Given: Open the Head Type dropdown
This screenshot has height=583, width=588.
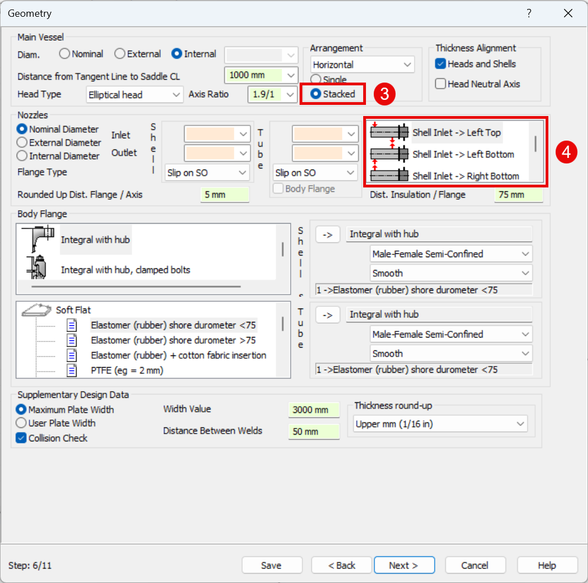Looking at the screenshot, I should click(135, 95).
